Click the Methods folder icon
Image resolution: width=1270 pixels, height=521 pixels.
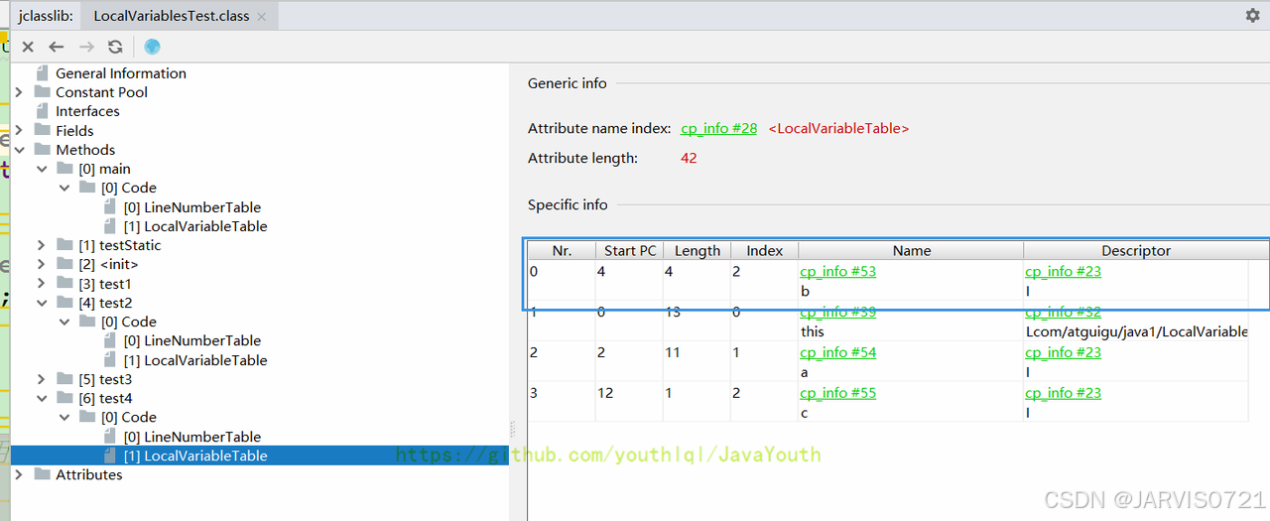[42, 150]
